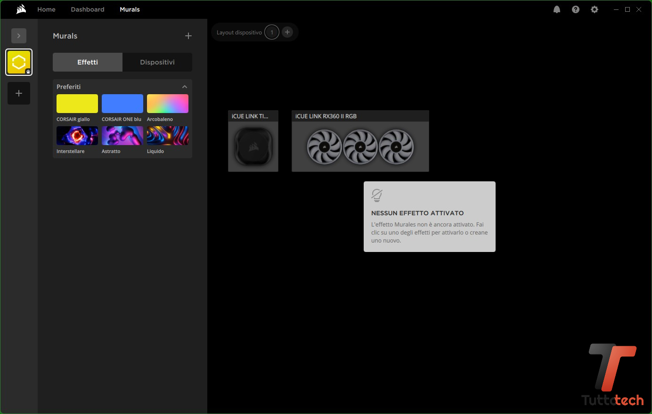Switch to the Murals tab
This screenshot has height=414, width=652.
point(130,9)
